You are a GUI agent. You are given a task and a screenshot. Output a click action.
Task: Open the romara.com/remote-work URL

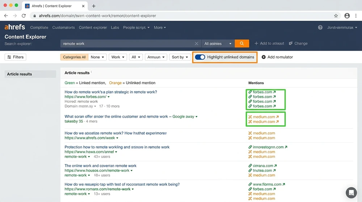97,189
